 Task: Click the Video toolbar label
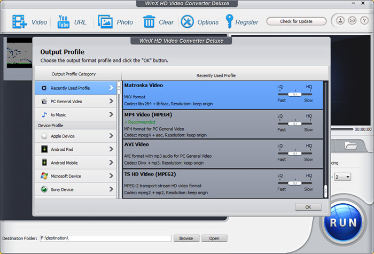(x=40, y=22)
